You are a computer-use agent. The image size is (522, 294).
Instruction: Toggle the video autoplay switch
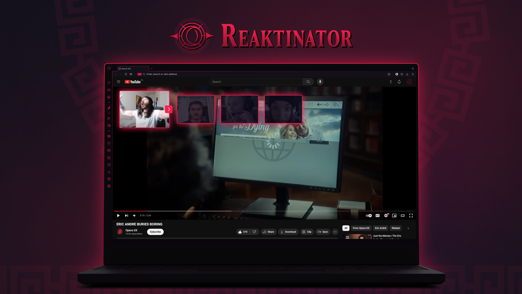pos(369,216)
